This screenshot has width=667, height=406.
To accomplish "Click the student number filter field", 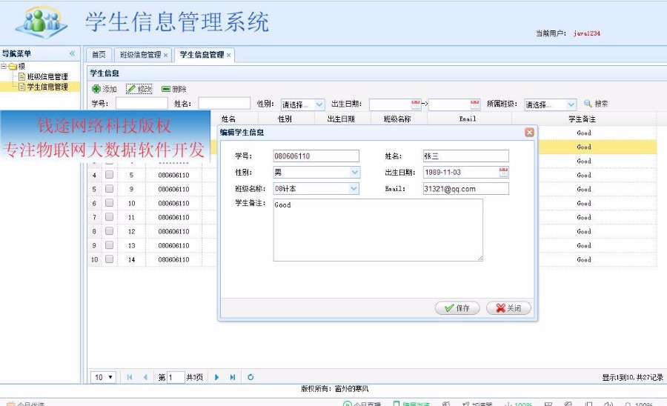I will click(x=142, y=103).
